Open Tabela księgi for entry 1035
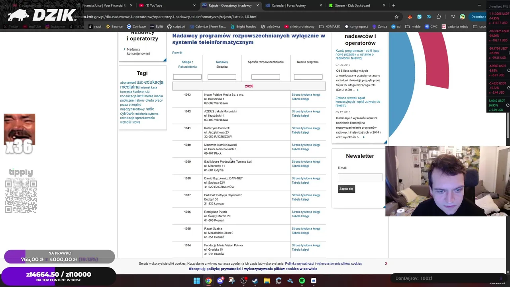Screen dimensions: 510x287 300,233
